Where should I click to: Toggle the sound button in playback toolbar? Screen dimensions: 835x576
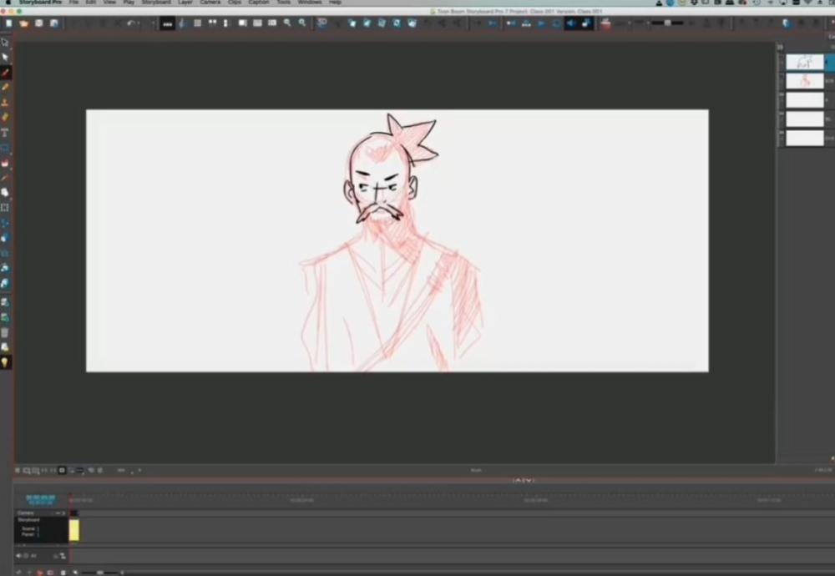coord(571,23)
